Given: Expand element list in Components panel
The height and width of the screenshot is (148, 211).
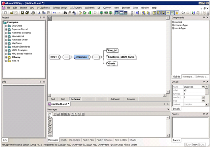Looking at the screenshot, I should [x=173, y=22].
